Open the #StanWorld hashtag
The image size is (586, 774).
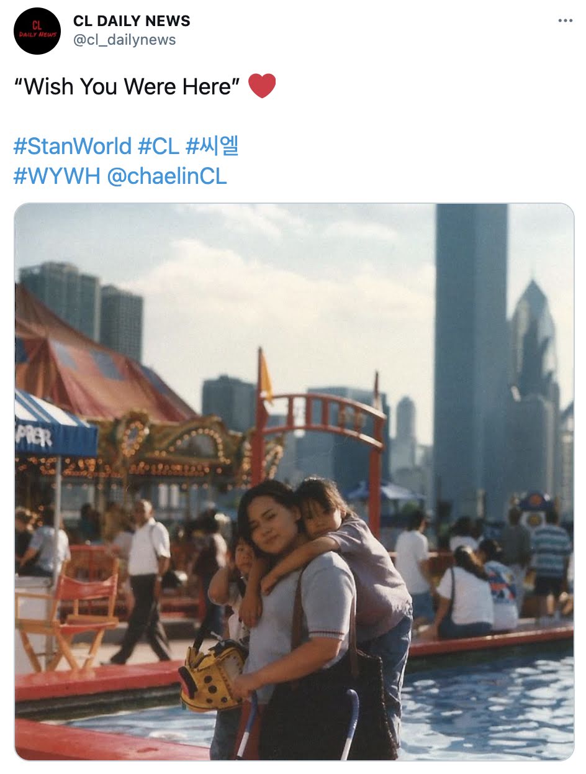coord(73,147)
